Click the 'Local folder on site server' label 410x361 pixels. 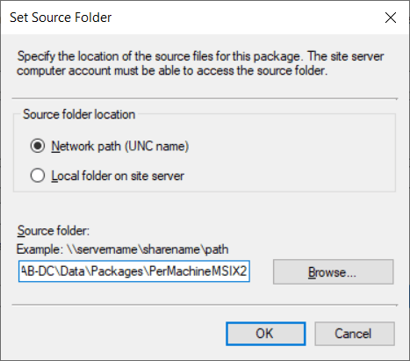coord(118,176)
